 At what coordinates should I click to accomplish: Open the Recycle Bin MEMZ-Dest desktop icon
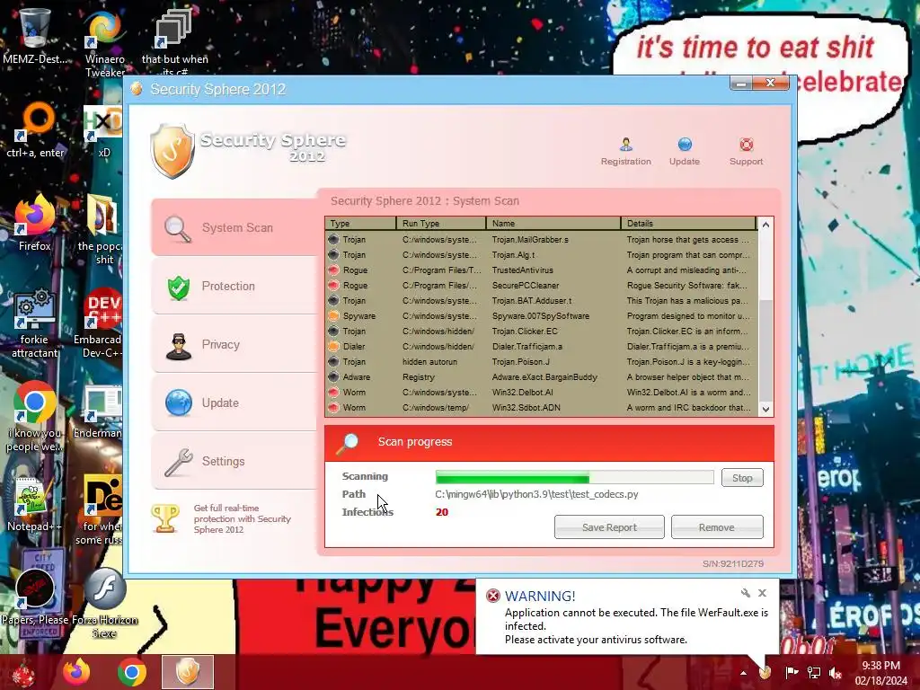click(34, 36)
